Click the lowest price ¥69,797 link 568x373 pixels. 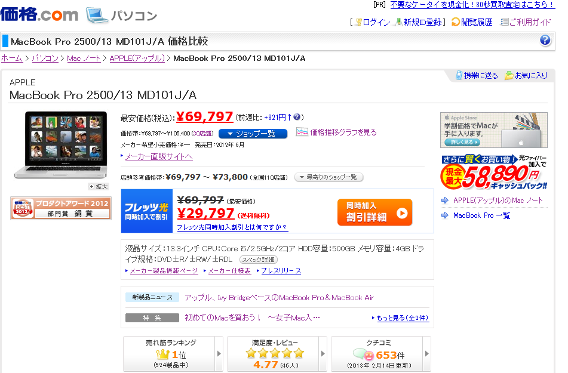pos(204,116)
